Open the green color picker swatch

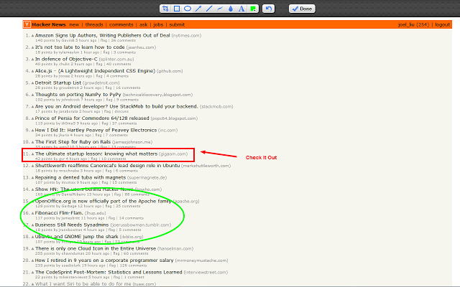click(253, 9)
